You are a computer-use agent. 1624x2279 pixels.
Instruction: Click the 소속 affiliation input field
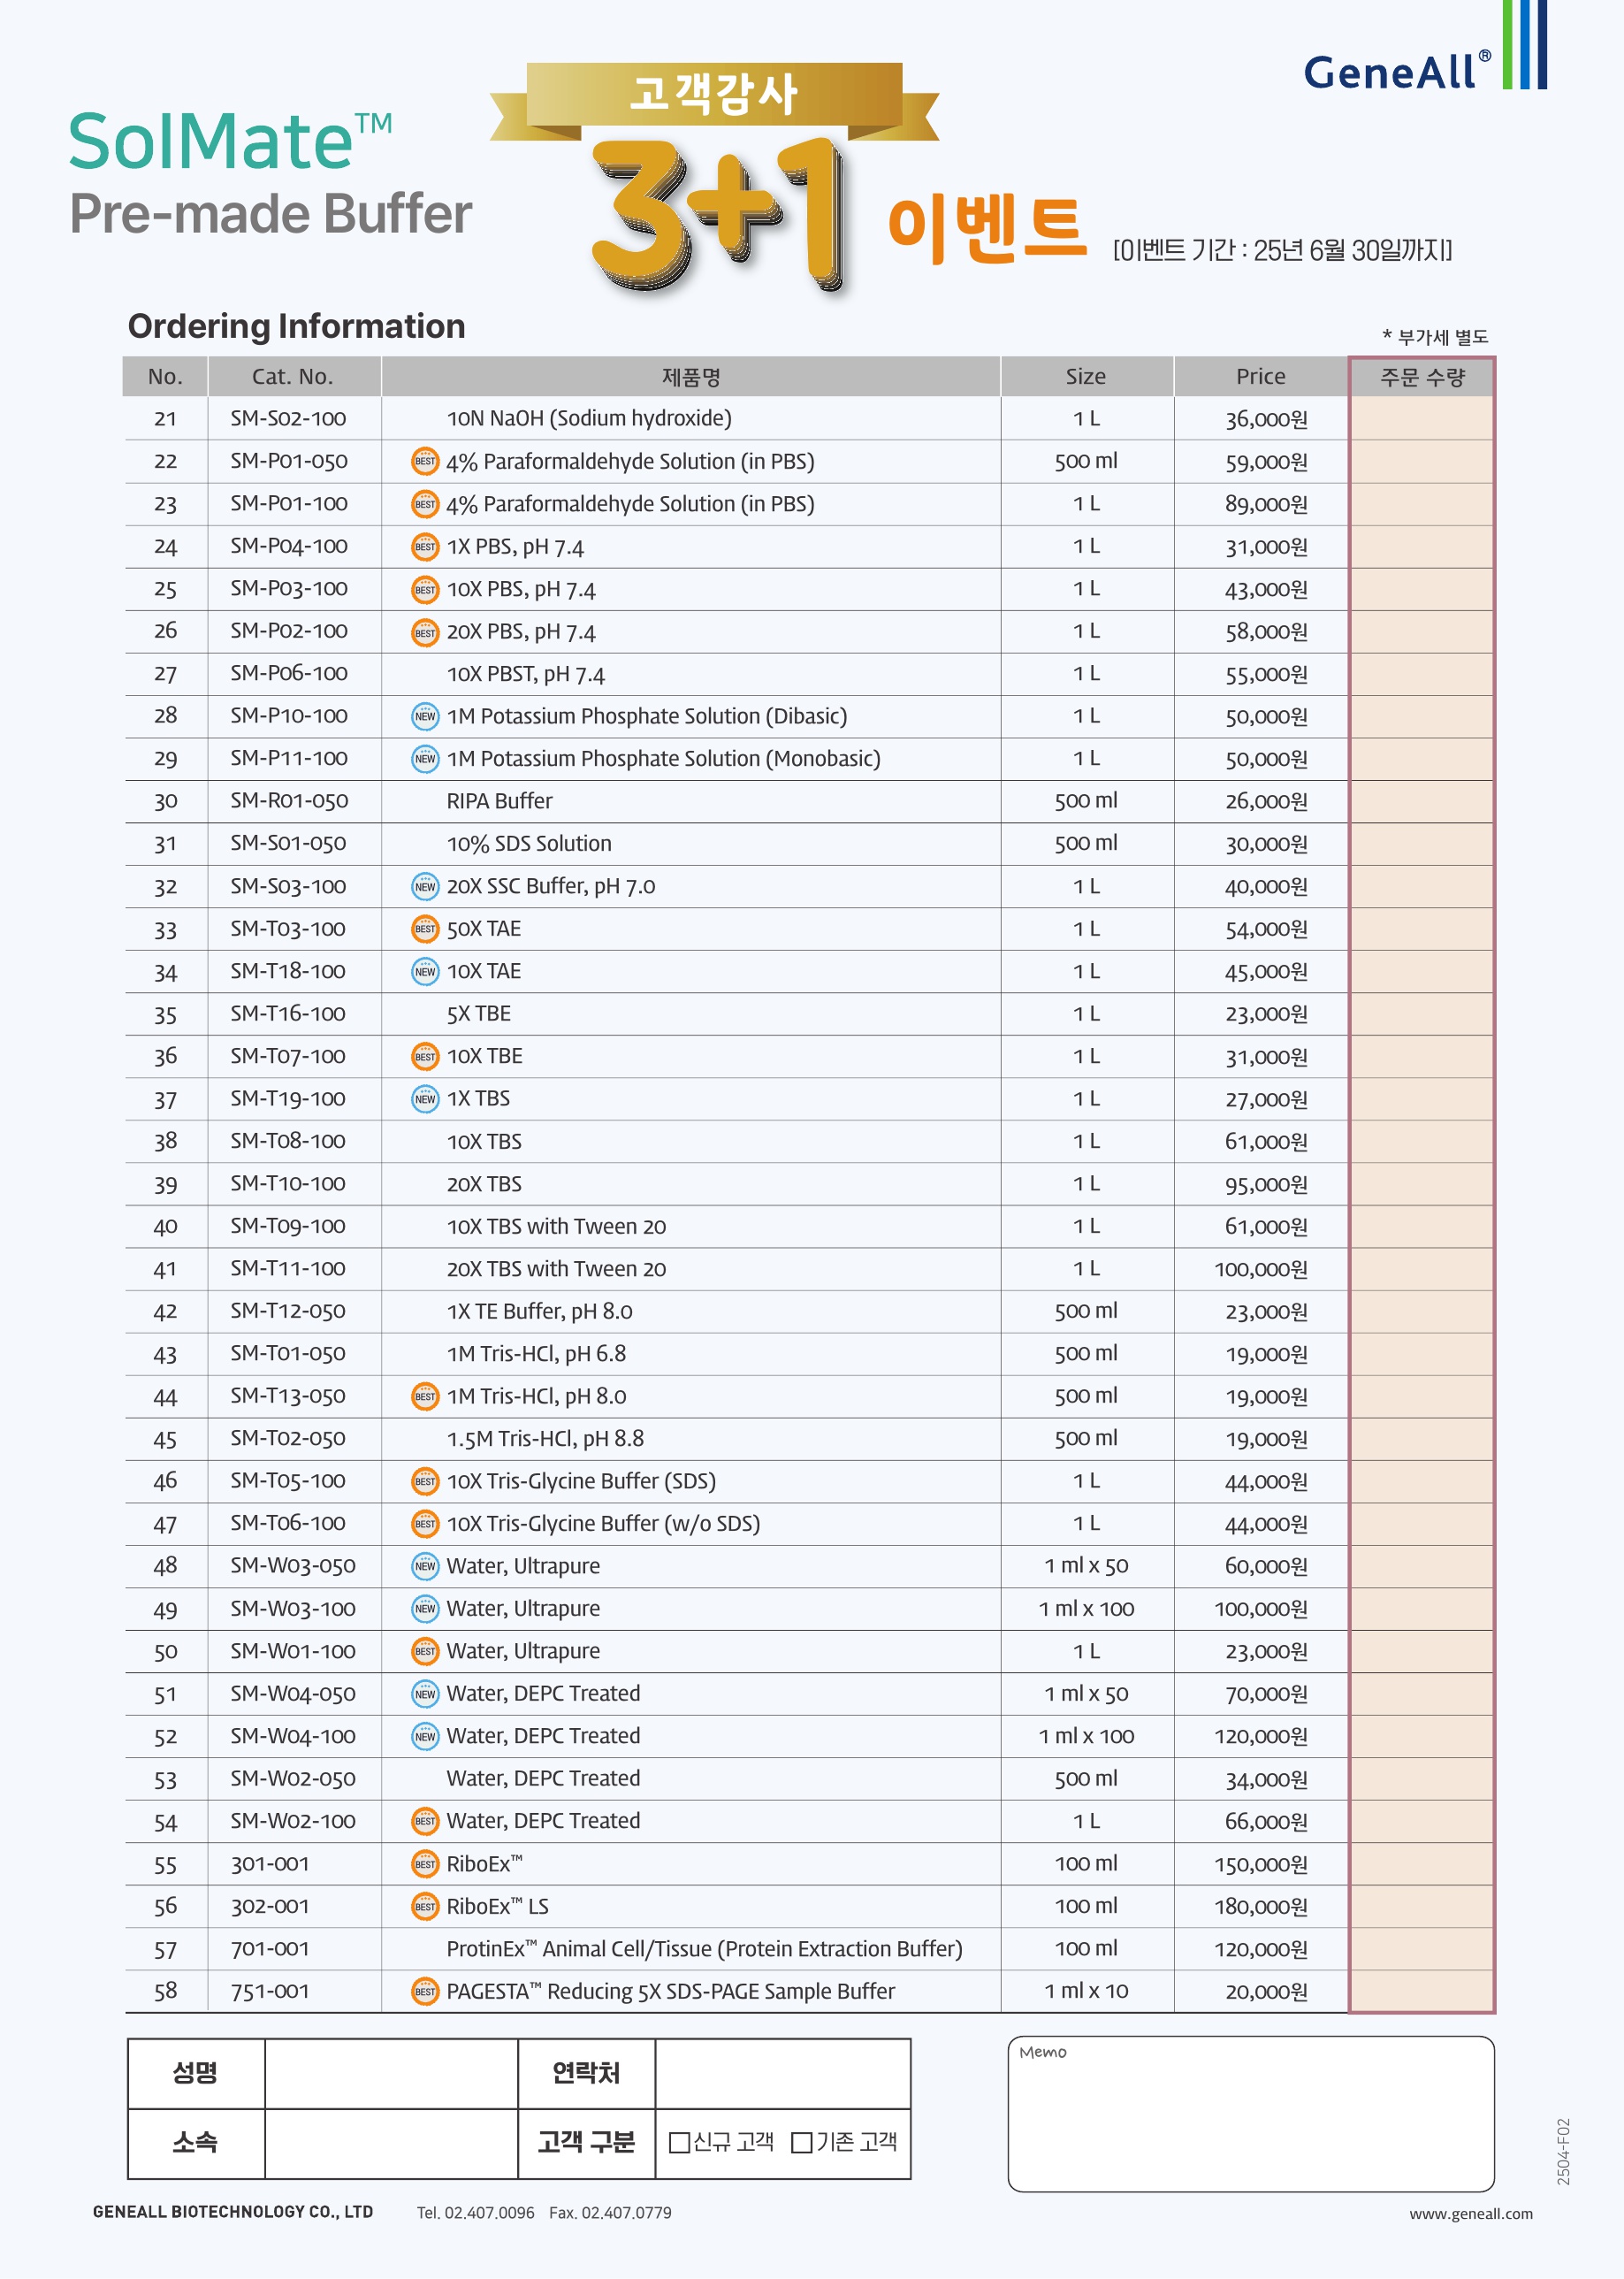tap(391, 2143)
